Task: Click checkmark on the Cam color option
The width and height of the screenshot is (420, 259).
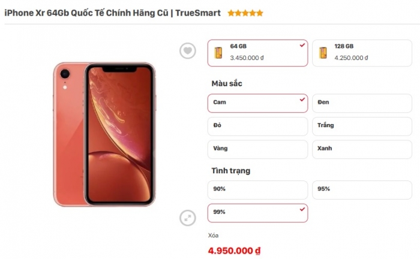Action: (x=302, y=100)
